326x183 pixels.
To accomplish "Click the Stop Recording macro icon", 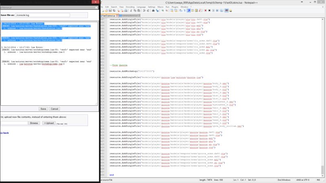I will pyautogui.click(x=209, y=11).
